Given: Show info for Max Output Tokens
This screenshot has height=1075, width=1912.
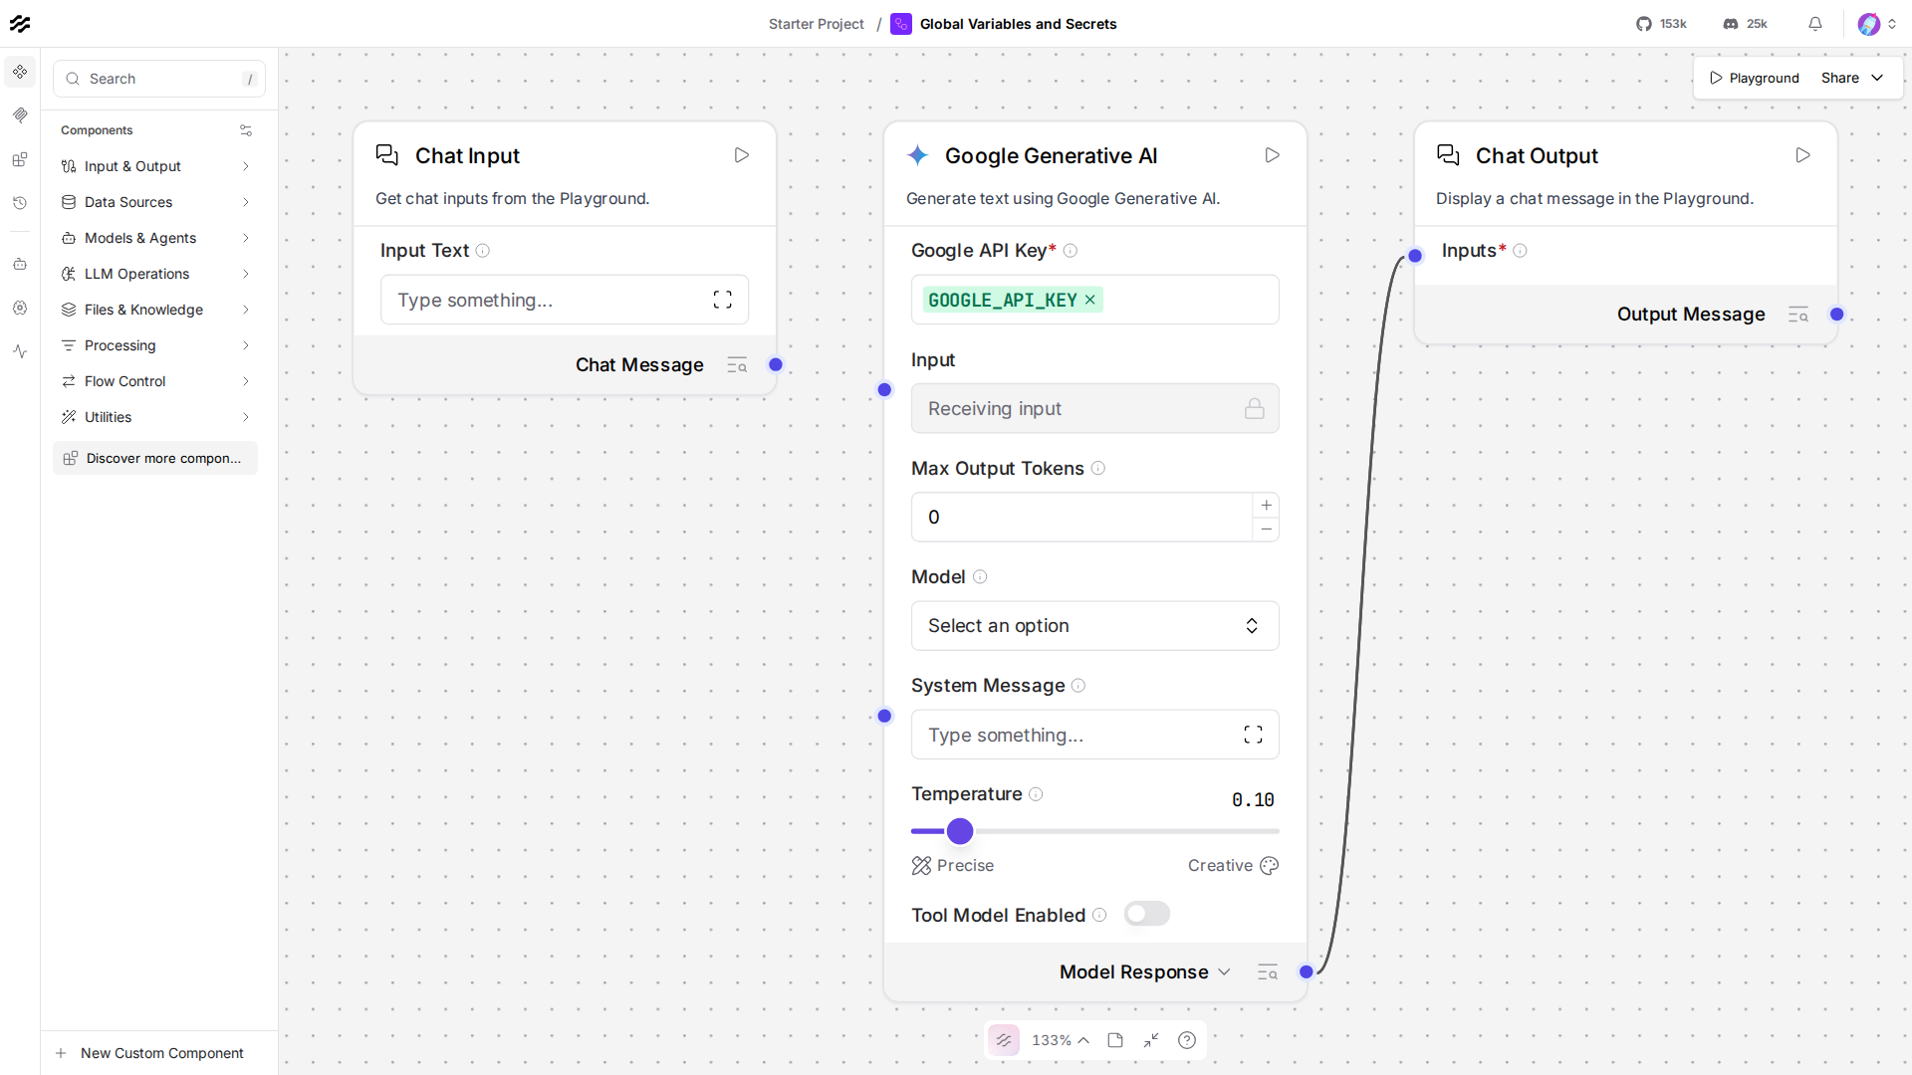Looking at the screenshot, I should click(x=1098, y=469).
